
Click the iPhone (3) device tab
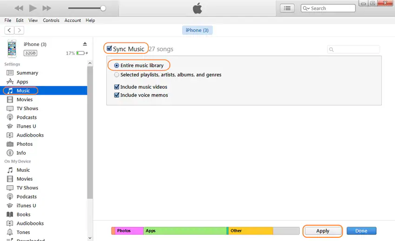click(197, 30)
